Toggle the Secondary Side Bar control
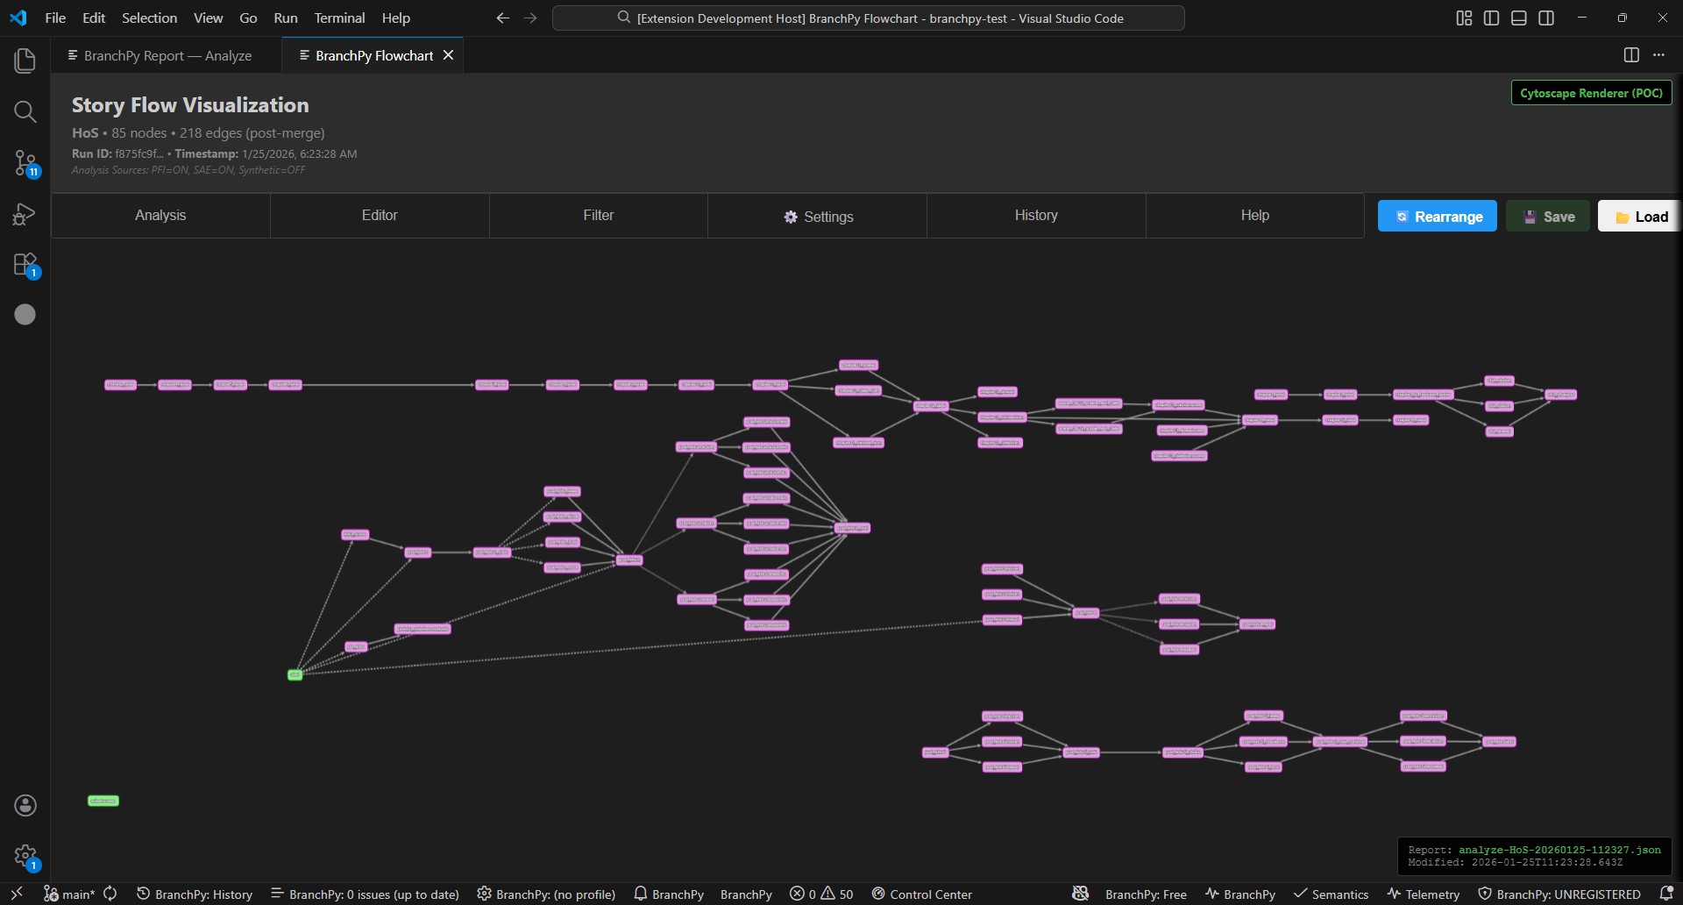The width and height of the screenshot is (1683, 905). pyautogui.click(x=1547, y=18)
